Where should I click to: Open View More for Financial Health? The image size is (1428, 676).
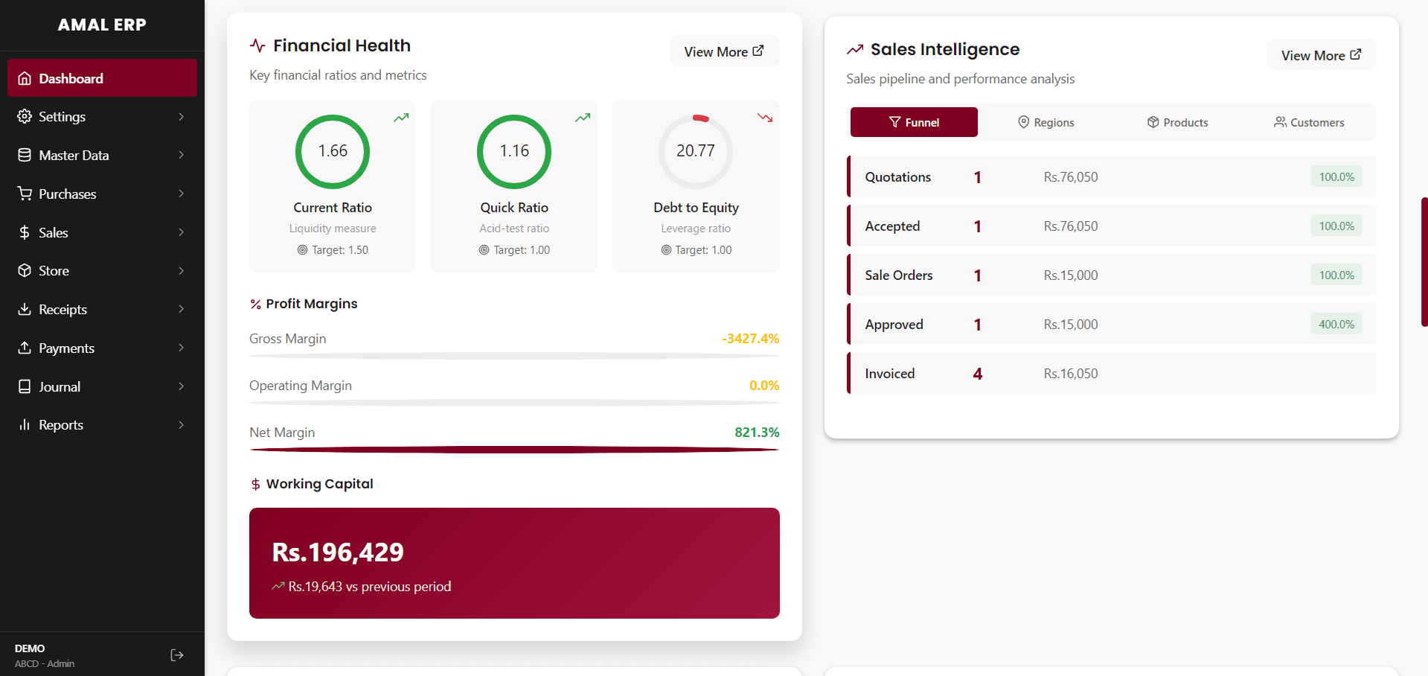(724, 51)
